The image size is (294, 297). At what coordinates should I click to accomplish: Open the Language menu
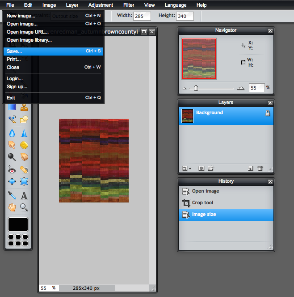pos(176,5)
